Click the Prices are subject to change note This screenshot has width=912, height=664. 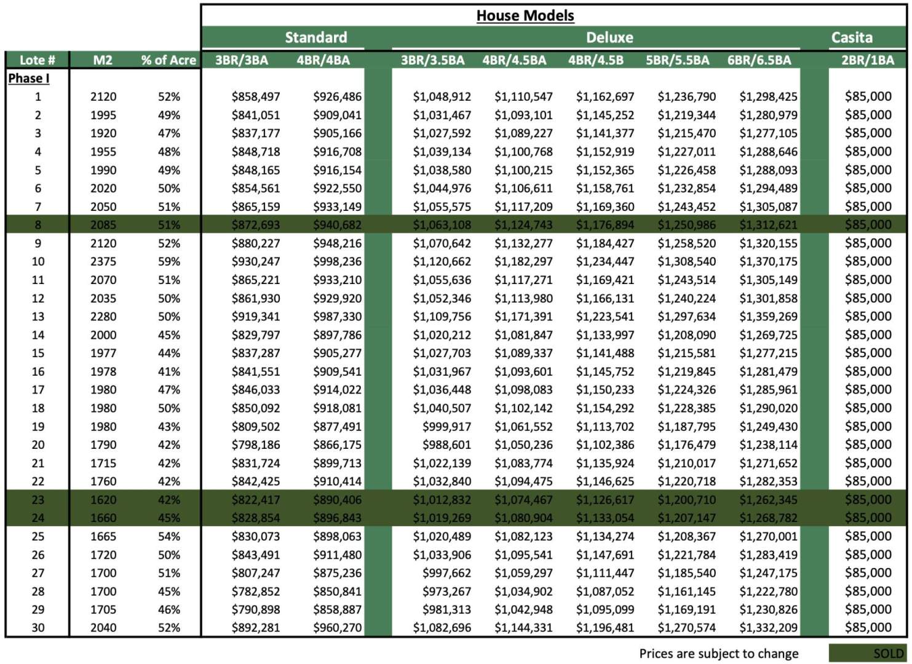[x=718, y=654]
